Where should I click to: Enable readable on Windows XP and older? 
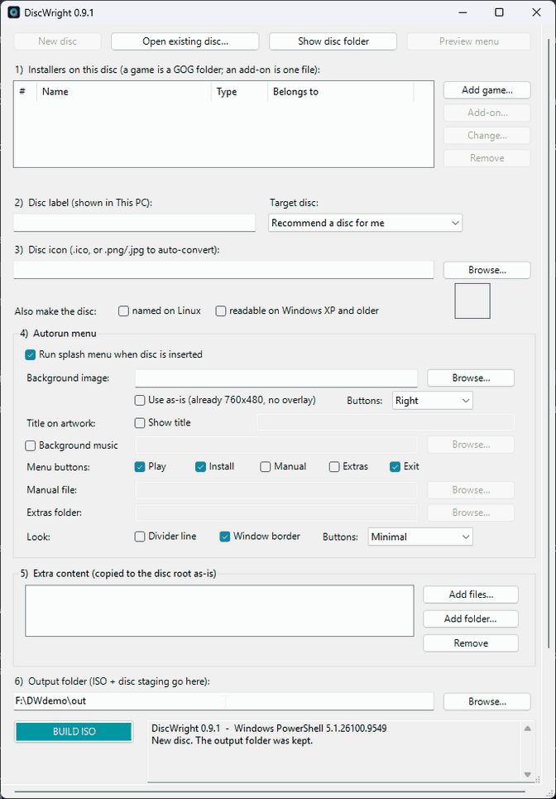click(297, 310)
